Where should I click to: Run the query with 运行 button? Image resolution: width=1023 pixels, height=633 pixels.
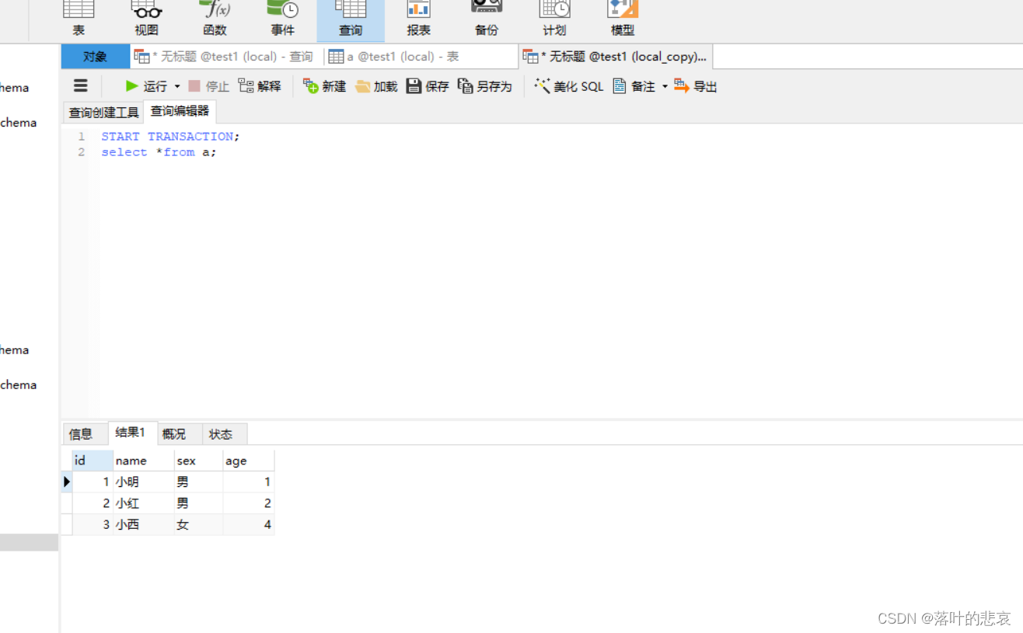click(146, 86)
